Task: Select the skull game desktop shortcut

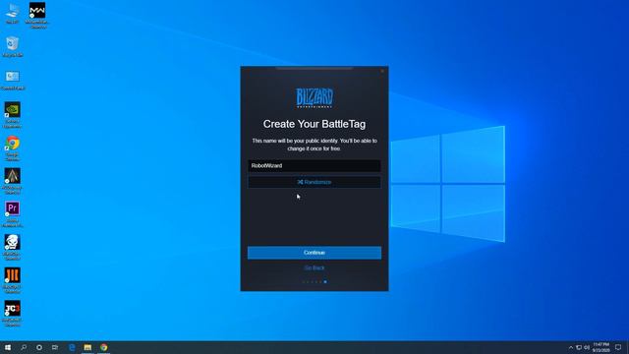Action: tap(13, 248)
